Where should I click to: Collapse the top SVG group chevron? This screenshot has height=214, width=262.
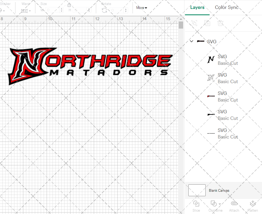coord(192,41)
